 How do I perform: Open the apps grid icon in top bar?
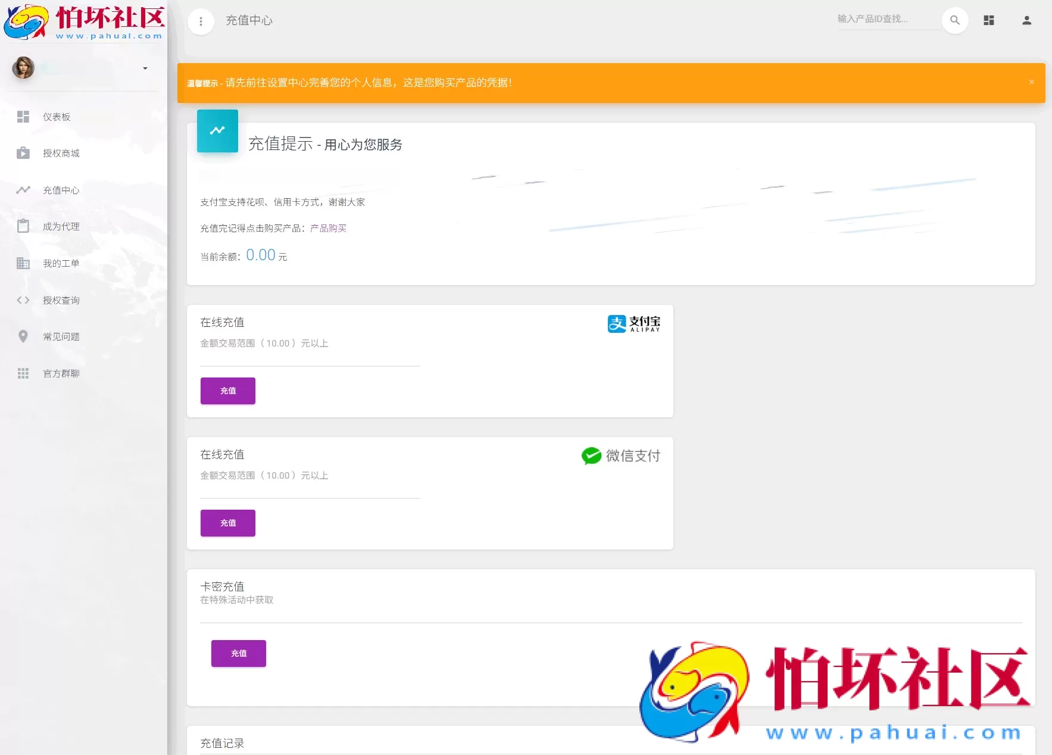(x=989, y=20)
